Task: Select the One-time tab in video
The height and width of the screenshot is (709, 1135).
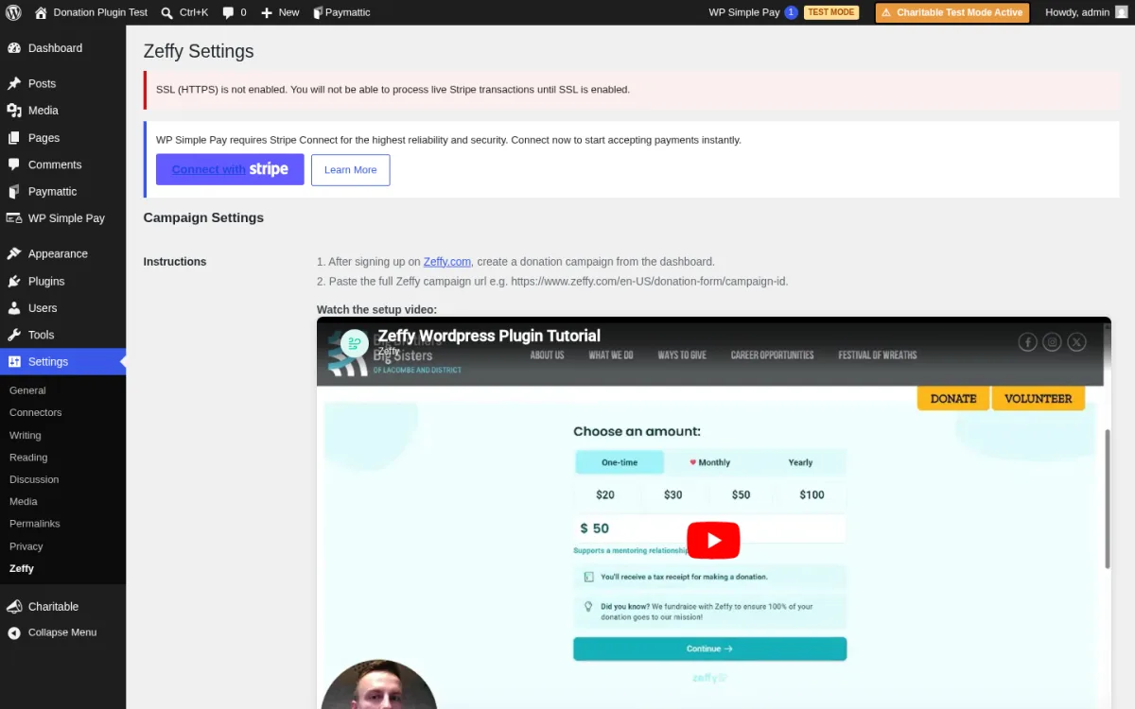Action: click(620, 462)
